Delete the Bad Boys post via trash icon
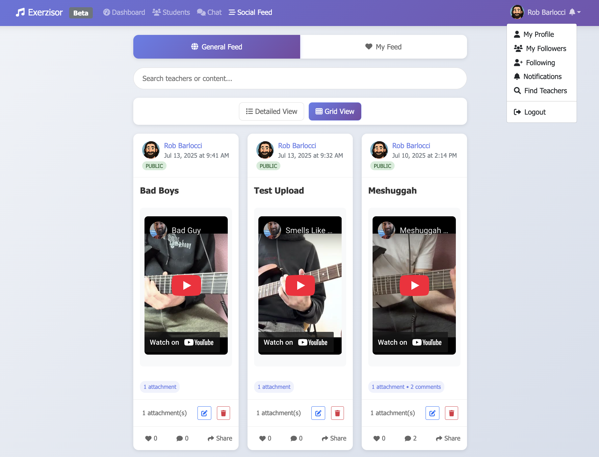Image resolution: width=599 pixels, height=457 pixels. pyautogui.click(x=223, y=413)
